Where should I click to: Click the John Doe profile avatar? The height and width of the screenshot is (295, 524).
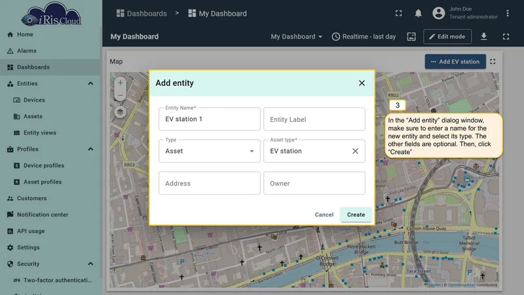coord(438,13)
